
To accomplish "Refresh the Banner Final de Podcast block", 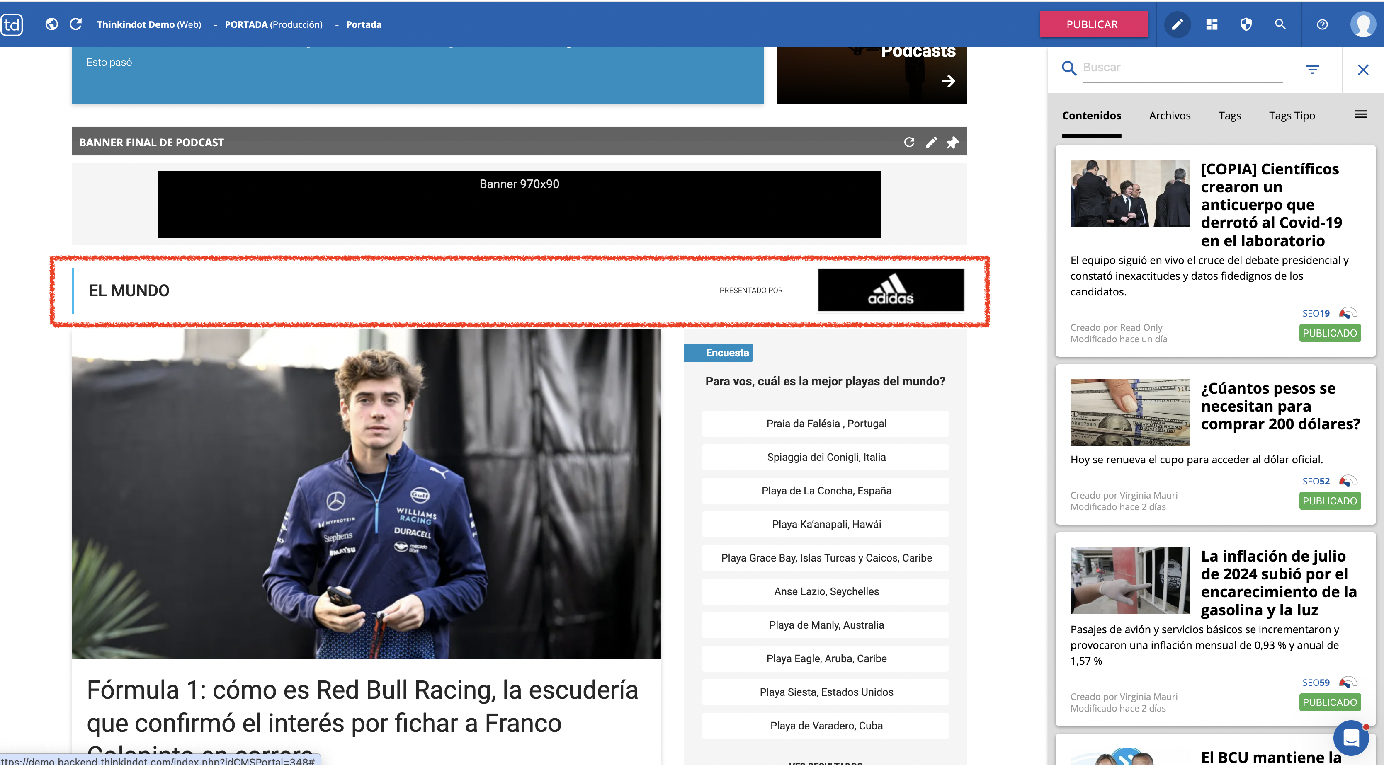I will click(909, 142).
